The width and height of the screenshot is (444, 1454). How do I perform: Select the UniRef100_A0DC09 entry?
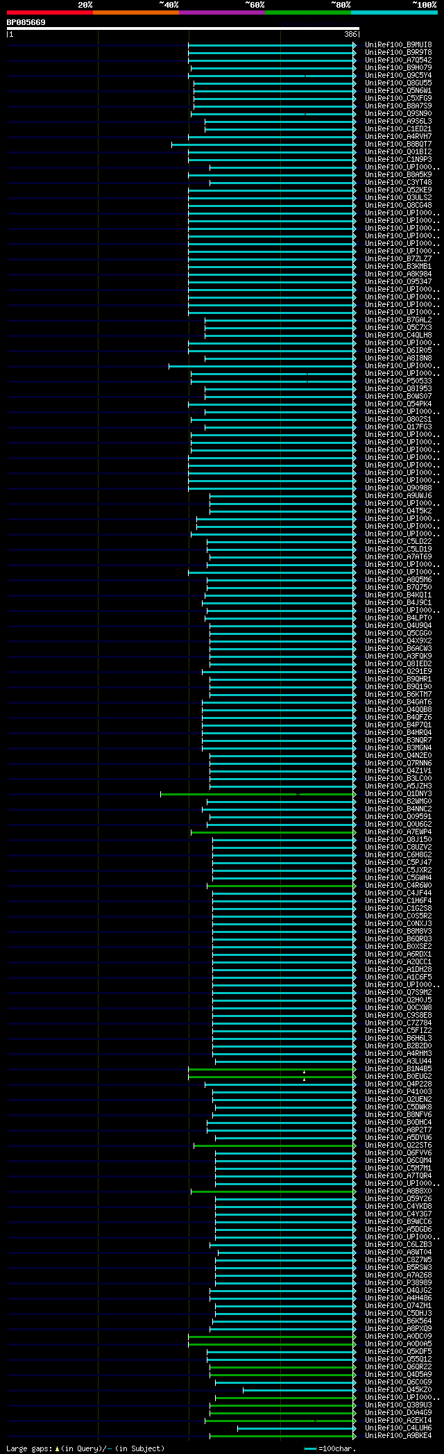pos(398,1337)
